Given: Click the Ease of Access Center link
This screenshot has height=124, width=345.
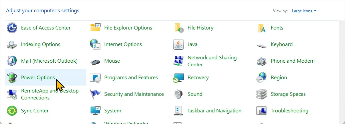Looking at the screenshot, I should (x=46, y=28).
